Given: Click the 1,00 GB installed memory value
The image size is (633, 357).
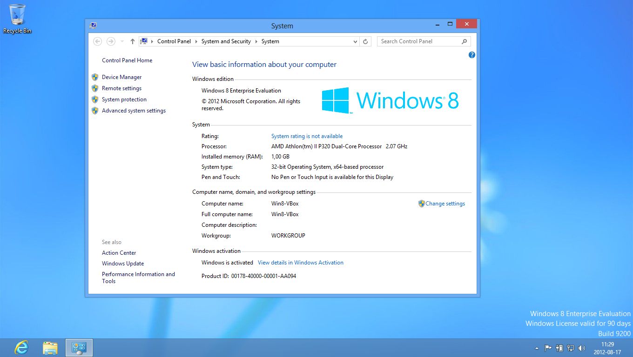Looking at the screenshot, I should [x=281, y=157].
